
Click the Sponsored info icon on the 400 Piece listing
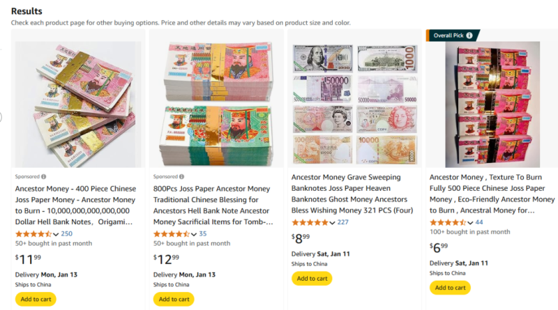tap(43, 177)
